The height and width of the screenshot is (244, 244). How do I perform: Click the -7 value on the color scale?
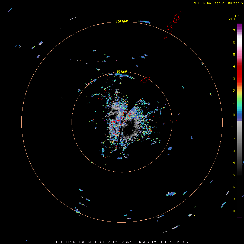click(x=233, y=199)
